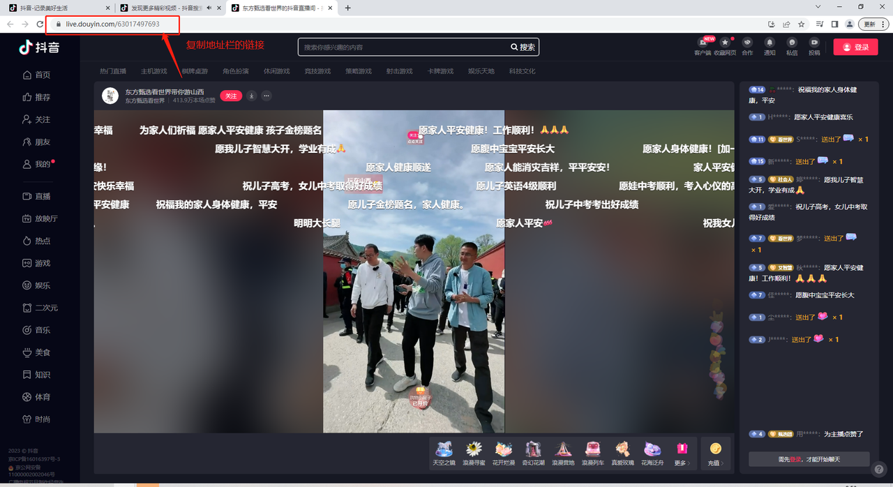Expand 更多 gifts list
Viewport: 893px width, 487px height.
682,454
